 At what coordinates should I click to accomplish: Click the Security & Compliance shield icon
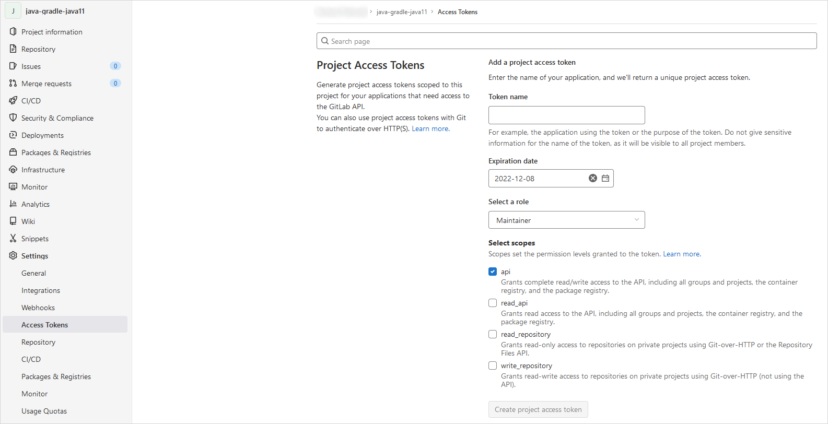pyautogui.click(x=13, y=118)
